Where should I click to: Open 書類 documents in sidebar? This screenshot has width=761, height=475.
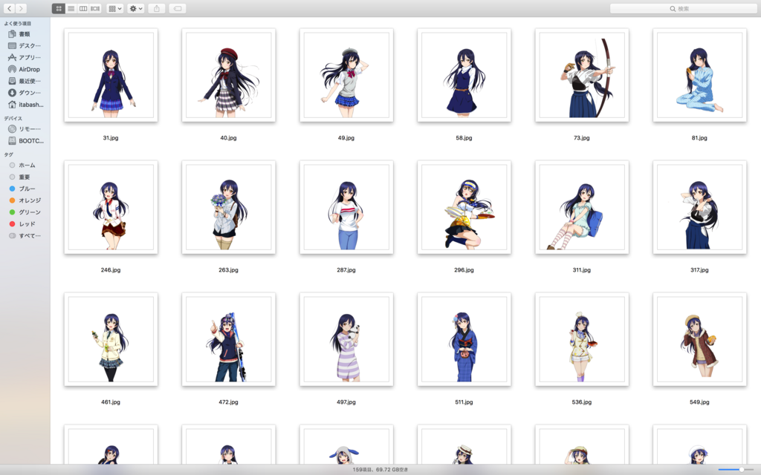[x=25, y=34]
